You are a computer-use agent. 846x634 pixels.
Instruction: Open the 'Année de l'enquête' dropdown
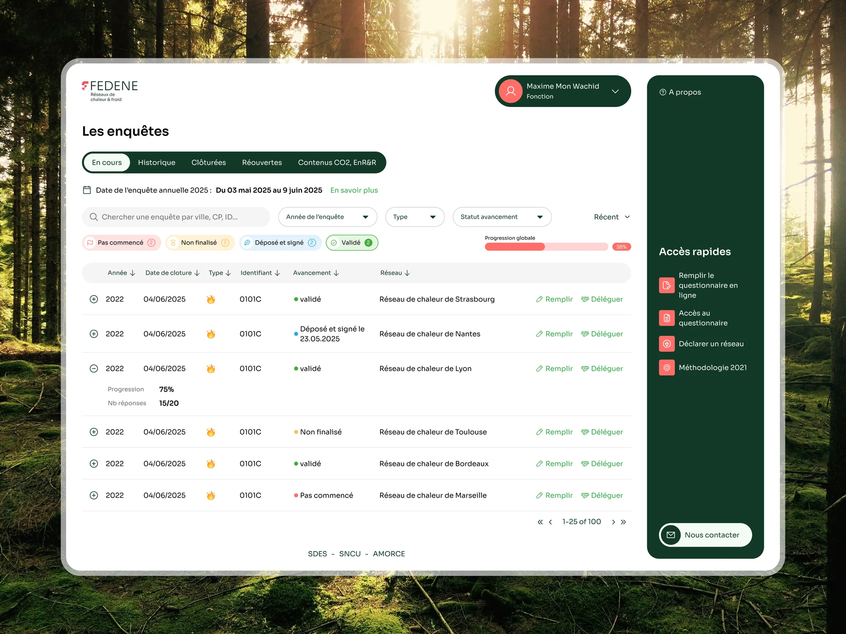328,217
